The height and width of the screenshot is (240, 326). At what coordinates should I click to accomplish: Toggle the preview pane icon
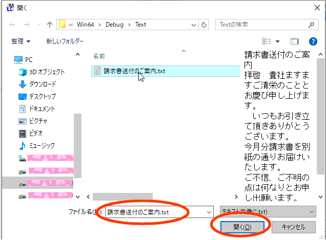tap(294, 41)
